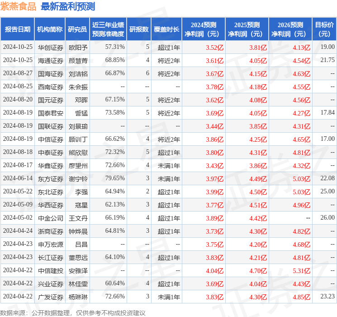This screenshot has width=337, height=317.
Task: Select the 国泰君安 institution cell
Action: click(x=51, y=113)
